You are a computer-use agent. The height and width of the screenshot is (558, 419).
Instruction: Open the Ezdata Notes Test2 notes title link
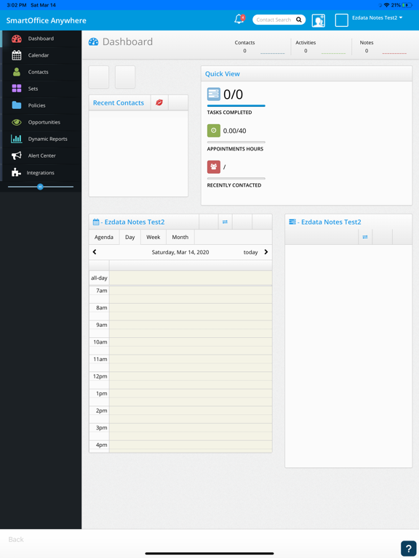point(331,222)
